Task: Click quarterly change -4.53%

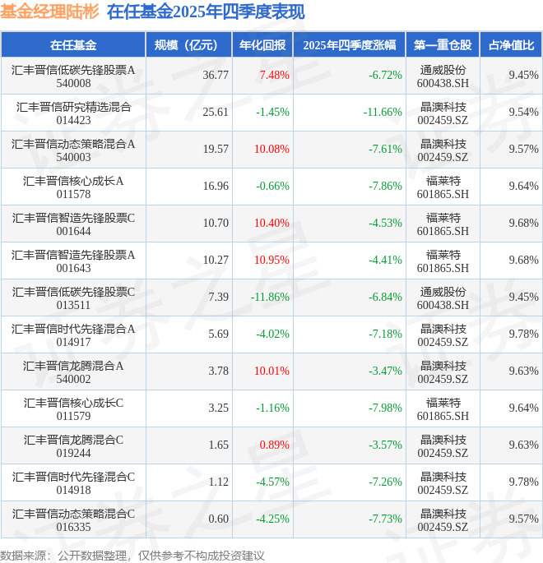Action: coord(385,223)
